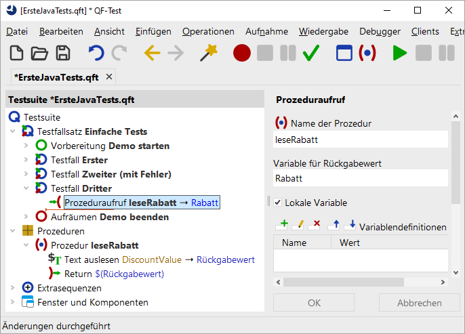This screenshot has width=465, height=334.
Task: Expand the Extrasequenzen node
Action: pyautogui.click(x=12, y=287)
